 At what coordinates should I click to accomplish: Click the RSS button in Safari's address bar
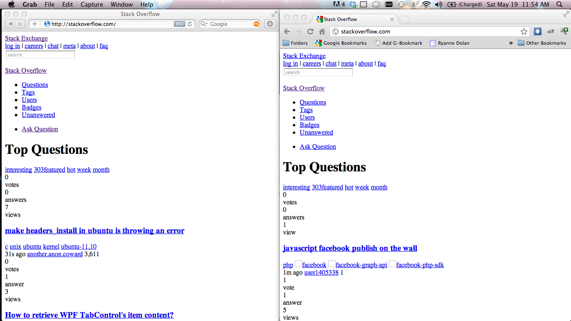pos(179,24)
